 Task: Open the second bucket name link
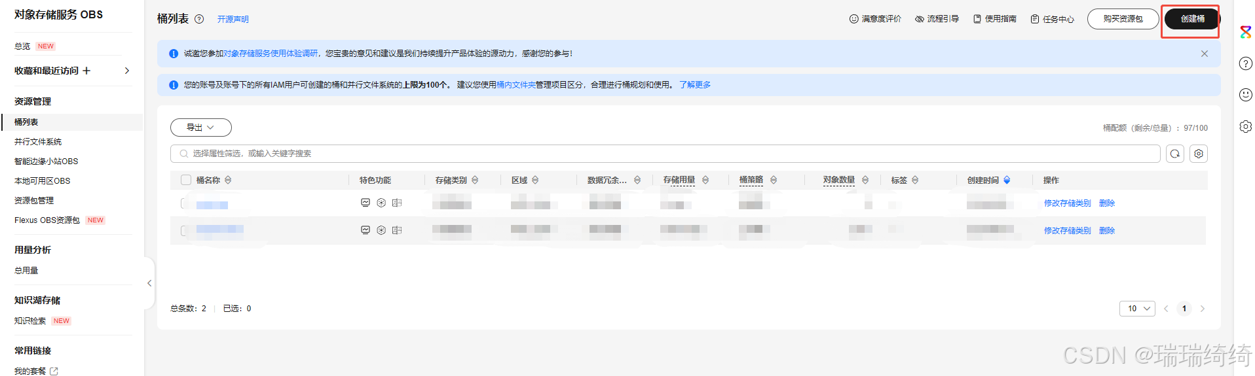coord(220,229)
